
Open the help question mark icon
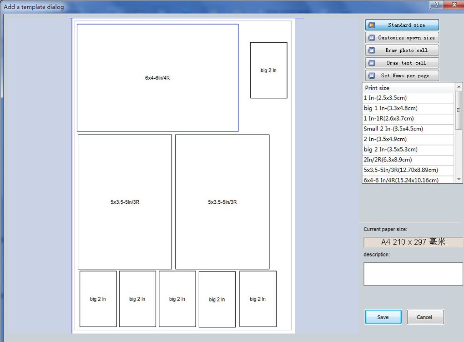437,4
